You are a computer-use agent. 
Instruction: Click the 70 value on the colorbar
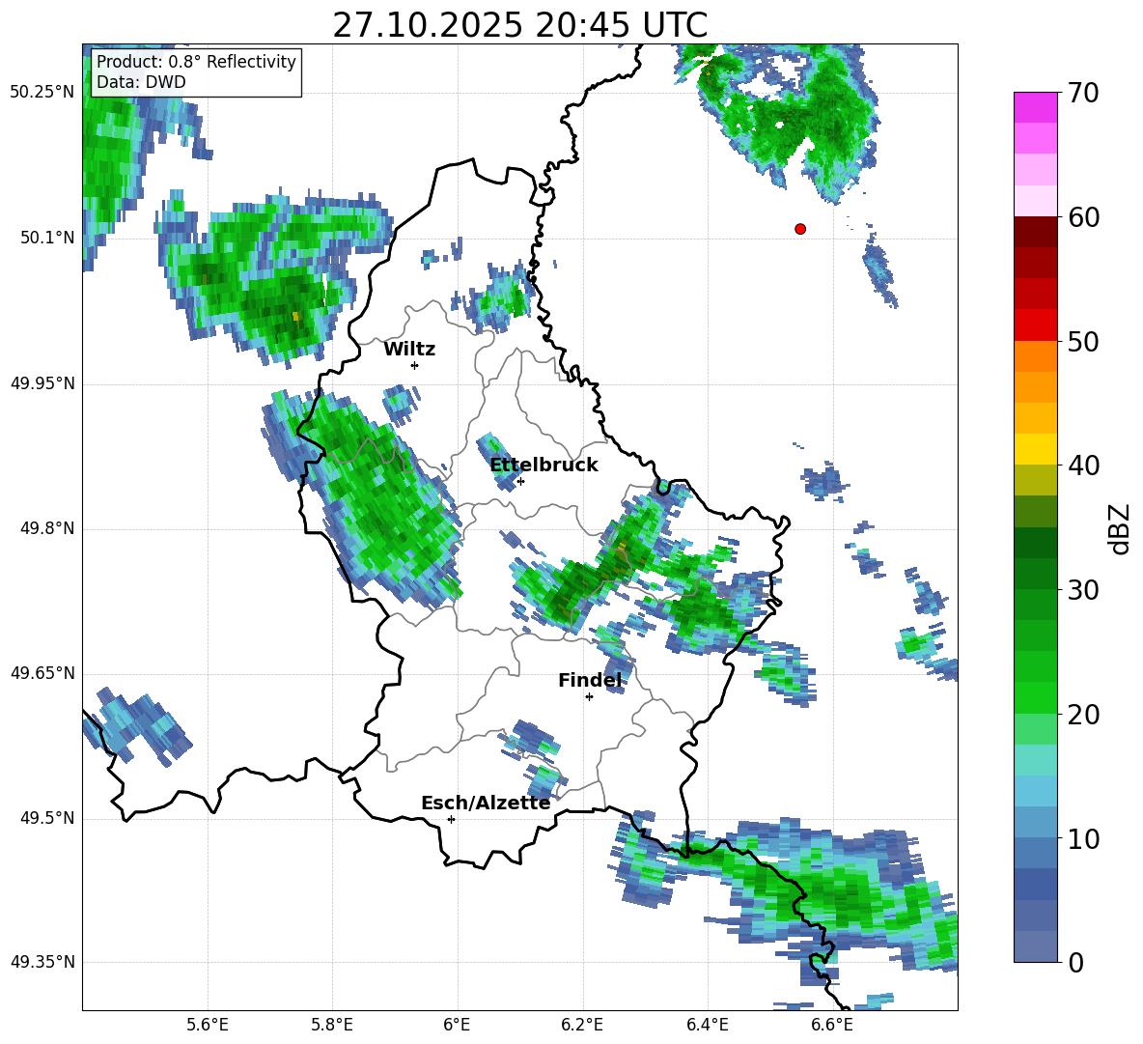pos(1083,93)
